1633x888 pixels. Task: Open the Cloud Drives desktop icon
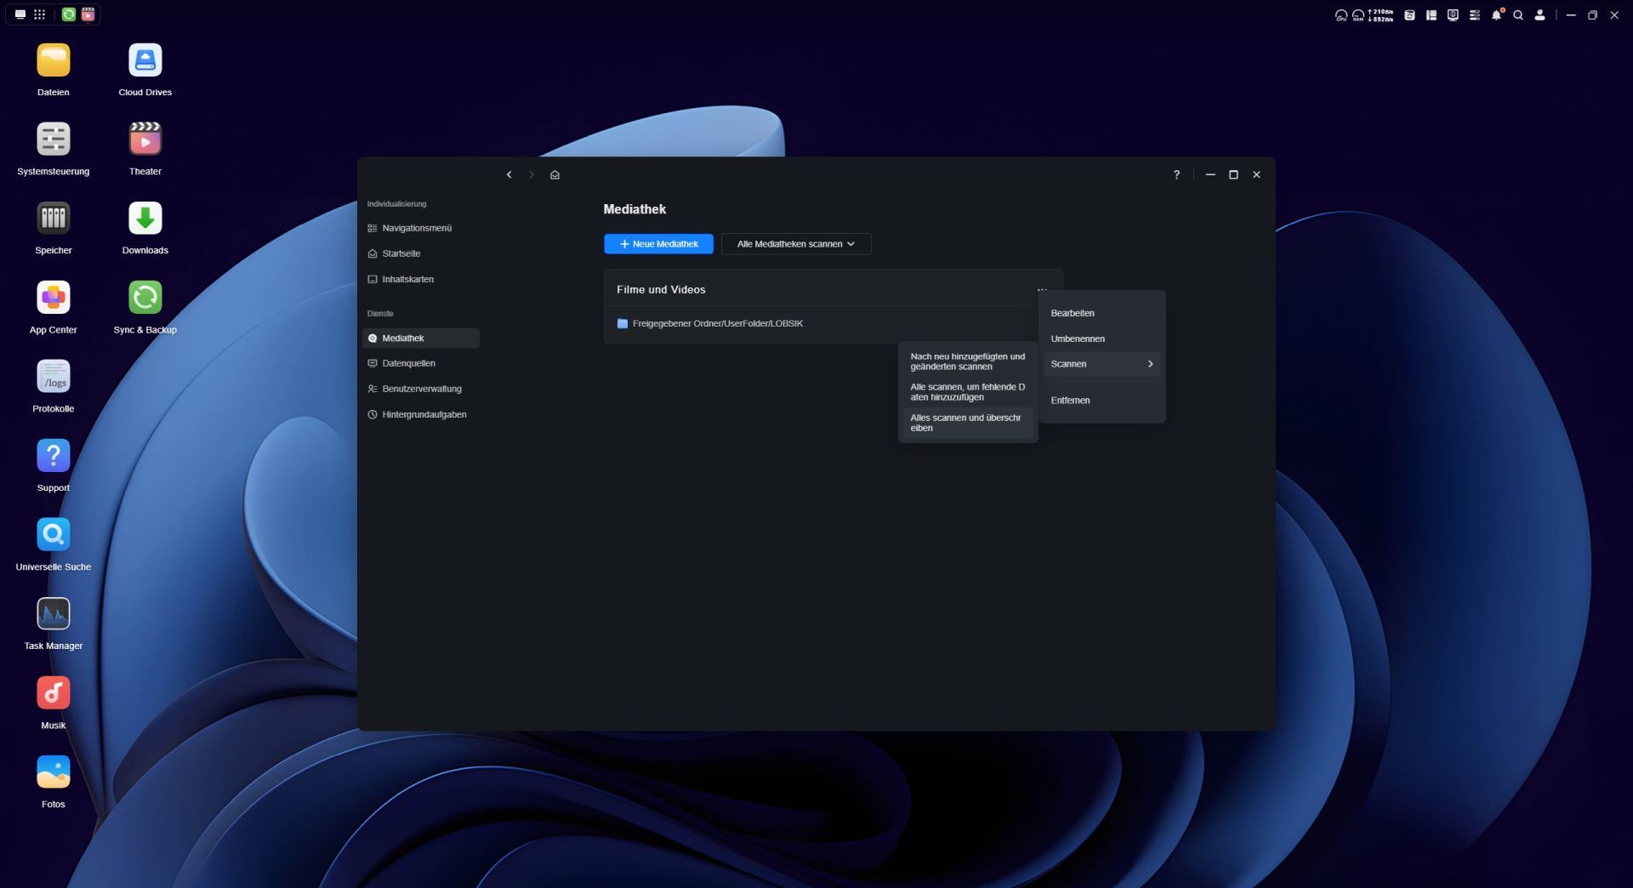coord(145,60)
